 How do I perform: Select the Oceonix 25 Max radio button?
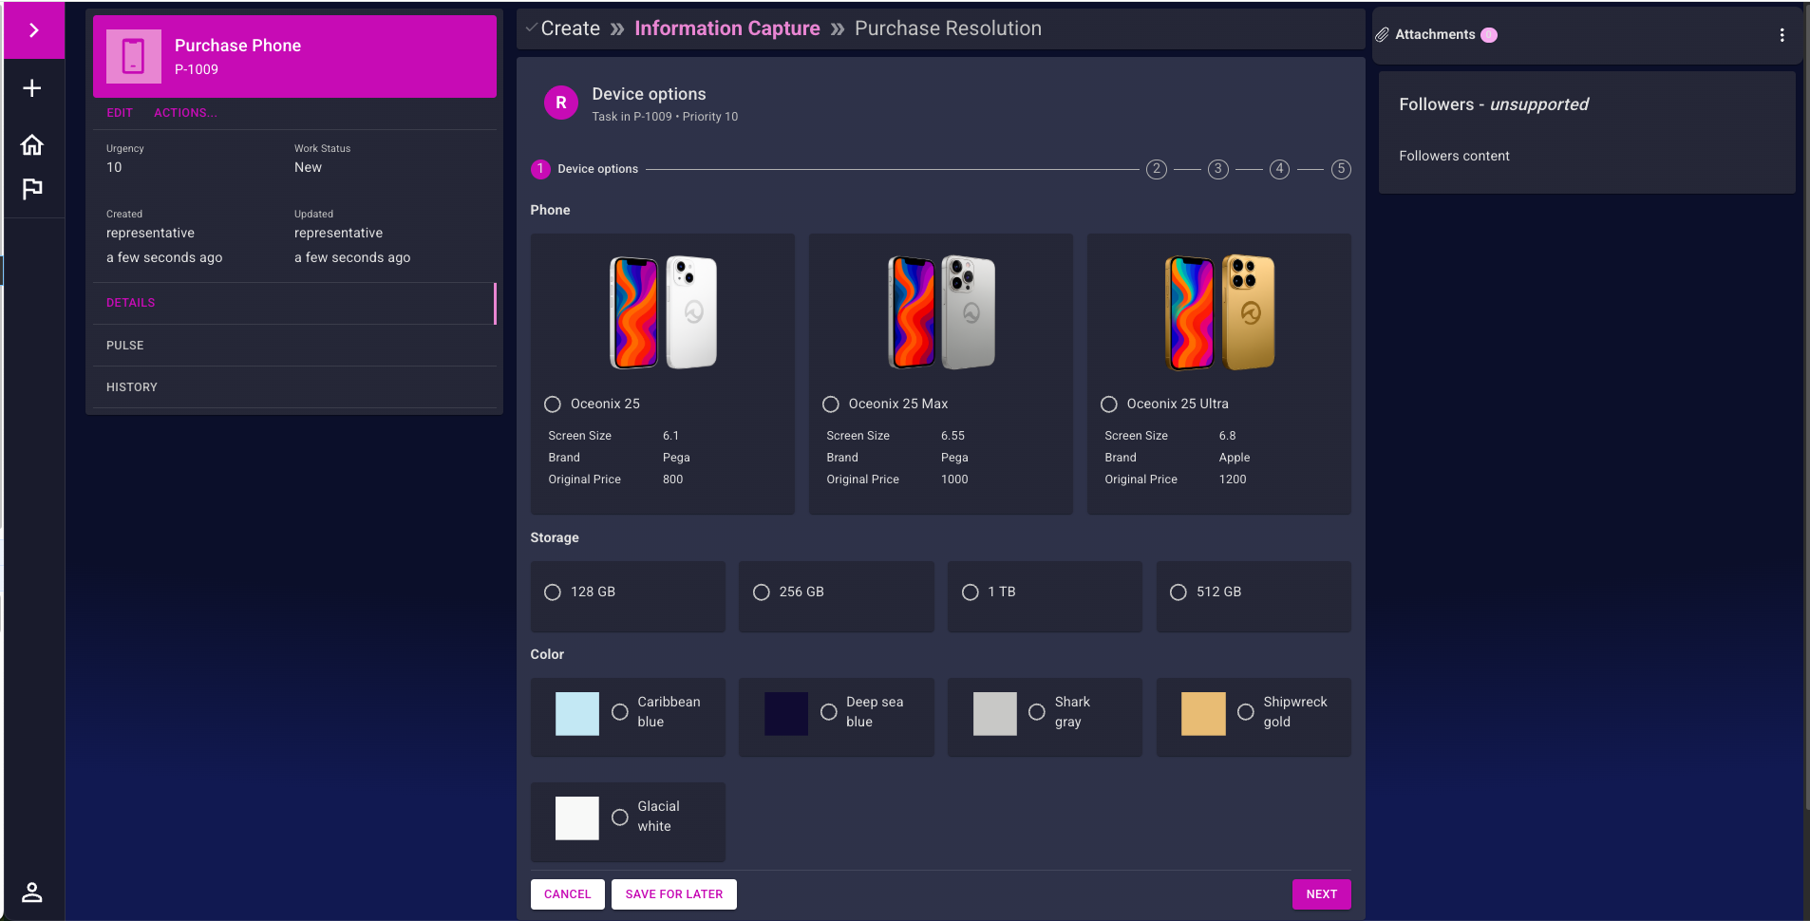pos(831,404)
